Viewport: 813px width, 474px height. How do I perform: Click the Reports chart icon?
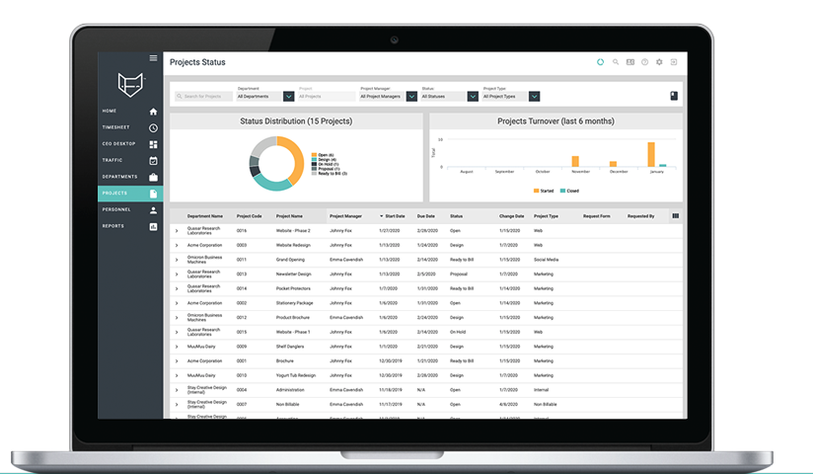(x=153, y=226)
